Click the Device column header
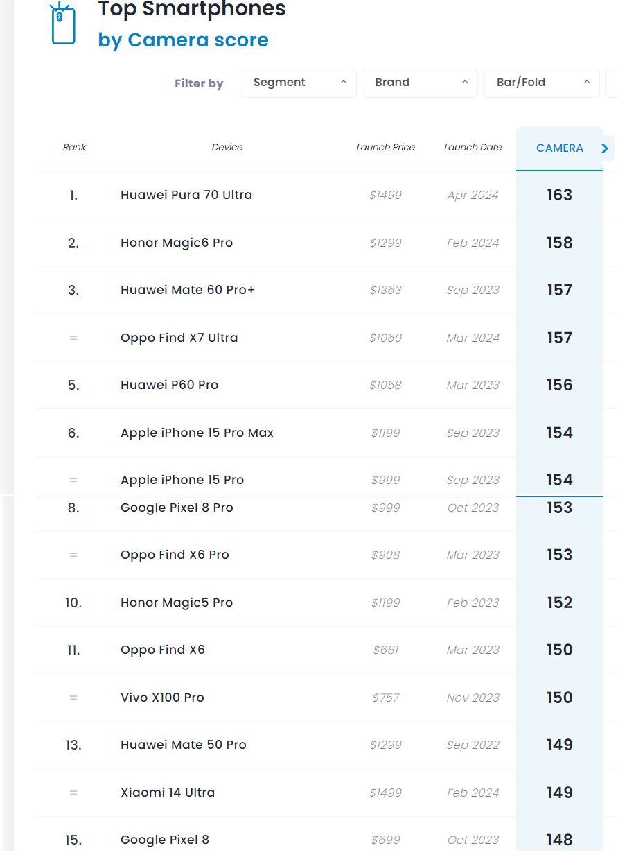This screenshot has height=857, width=618. pyautogui.click(x=227, y=147)
